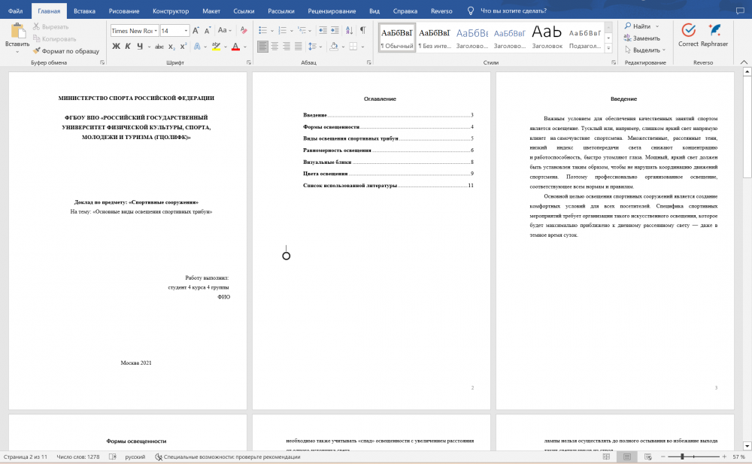Apply superscript formatting (X²)
The image size is (752, 464).
coord(183,47)
